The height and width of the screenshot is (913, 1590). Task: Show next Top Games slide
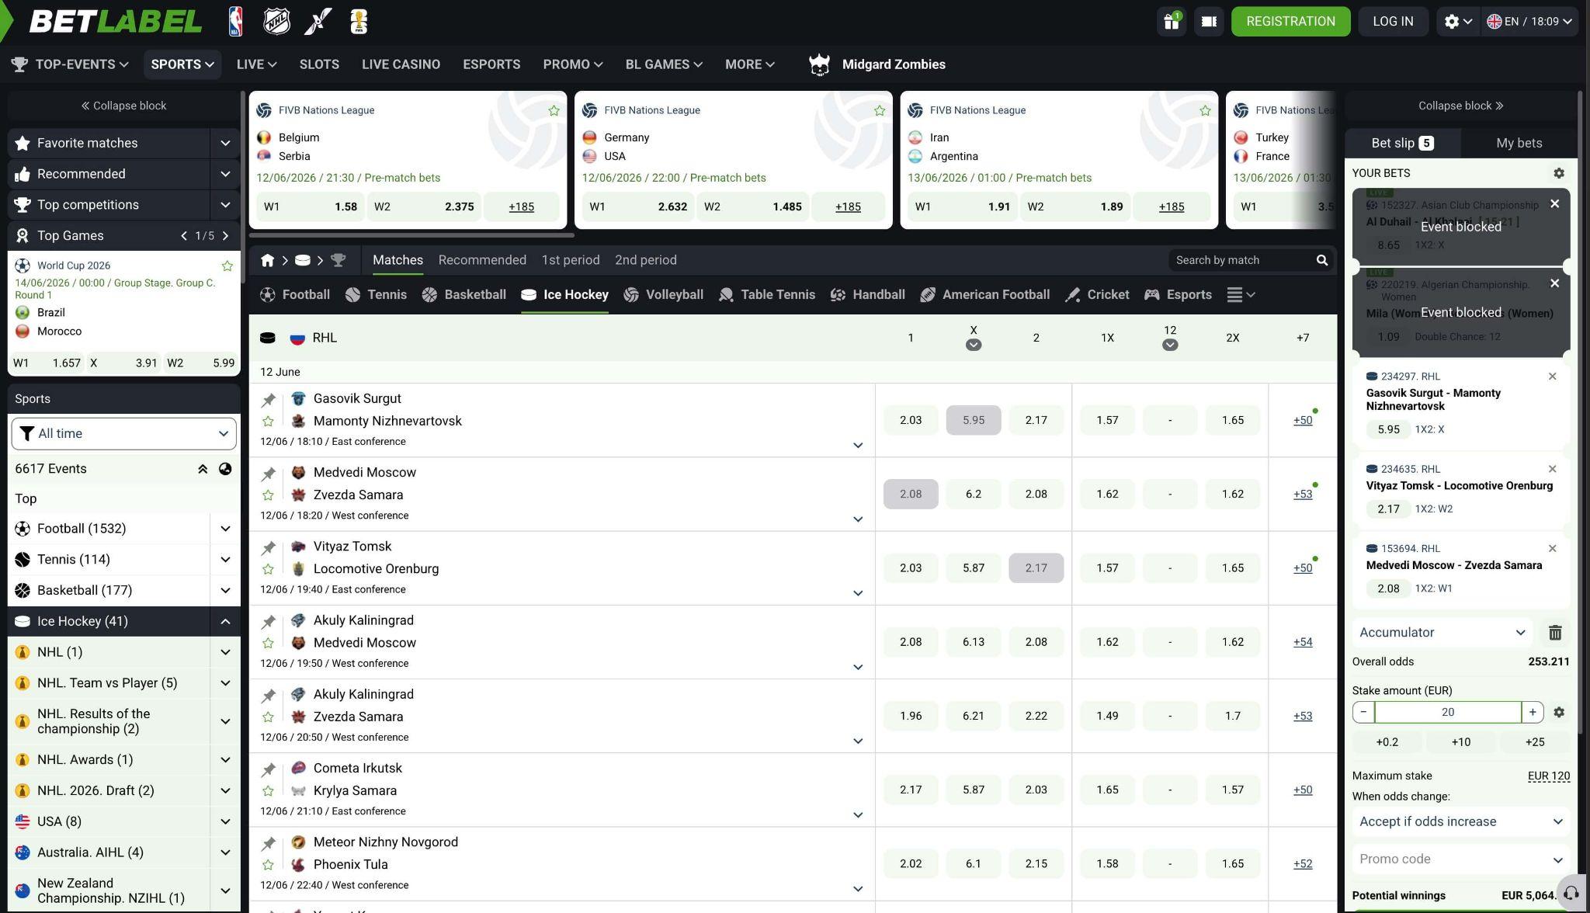226,236
